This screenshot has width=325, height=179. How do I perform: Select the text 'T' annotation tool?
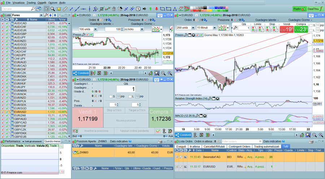pos(138,9)
